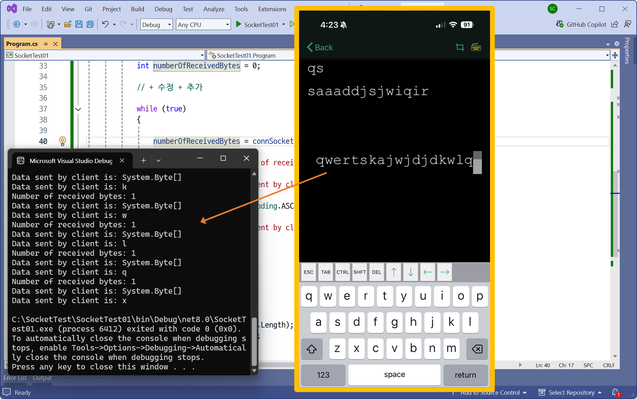
Task: Click the Redo arrow icon
Action: click(x=123, y=24)
